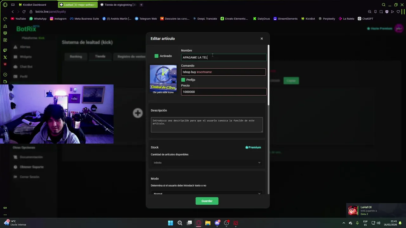Open the wallet icon in Opera sidebar
The image size is (406, 228).
[x=5, y=82]
